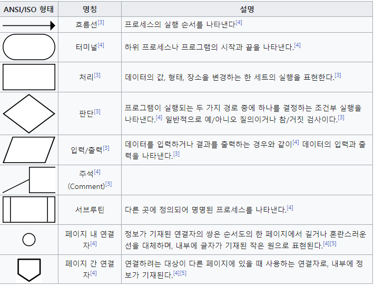Click the process rectangle symbol image
The image size is (374, 285).
tap(29, 77)
